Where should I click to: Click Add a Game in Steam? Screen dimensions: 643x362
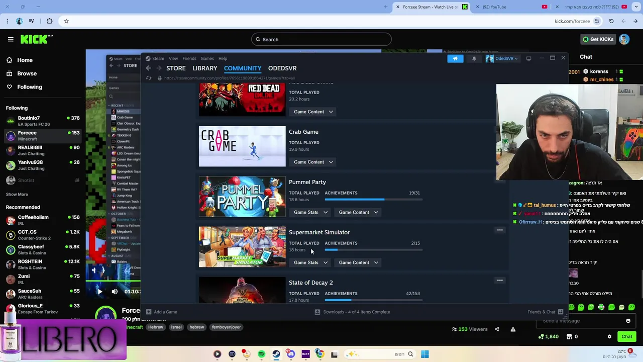161,312
